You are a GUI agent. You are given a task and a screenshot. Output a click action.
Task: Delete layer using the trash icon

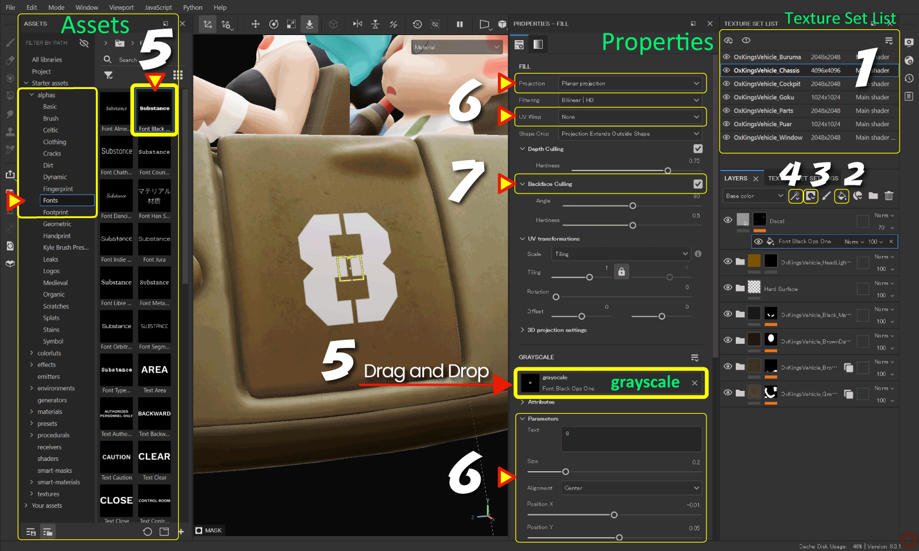click(x=889, y=196)
